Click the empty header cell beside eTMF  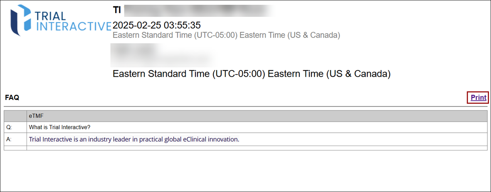[x=15, y=116]
